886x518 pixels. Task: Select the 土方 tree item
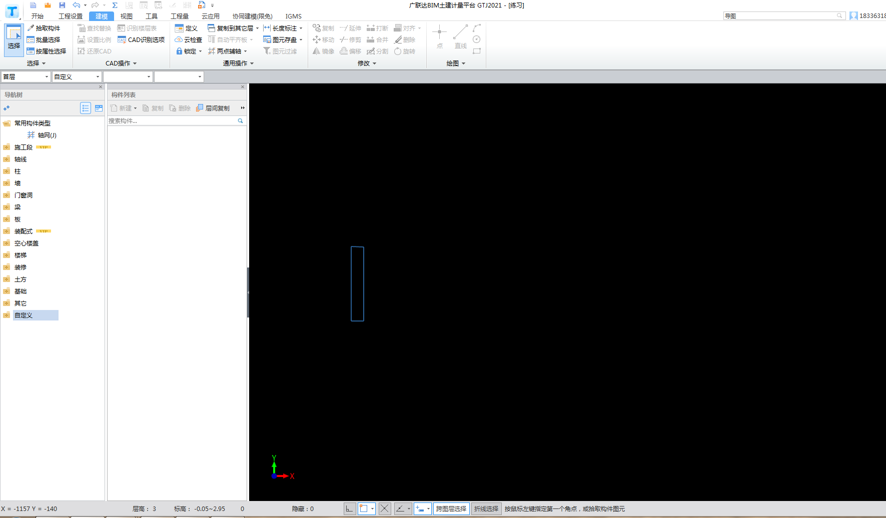coord(21,279)
